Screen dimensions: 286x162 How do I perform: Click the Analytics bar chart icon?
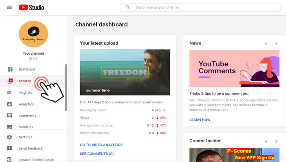pyautogui.click(x=10, y=104)
